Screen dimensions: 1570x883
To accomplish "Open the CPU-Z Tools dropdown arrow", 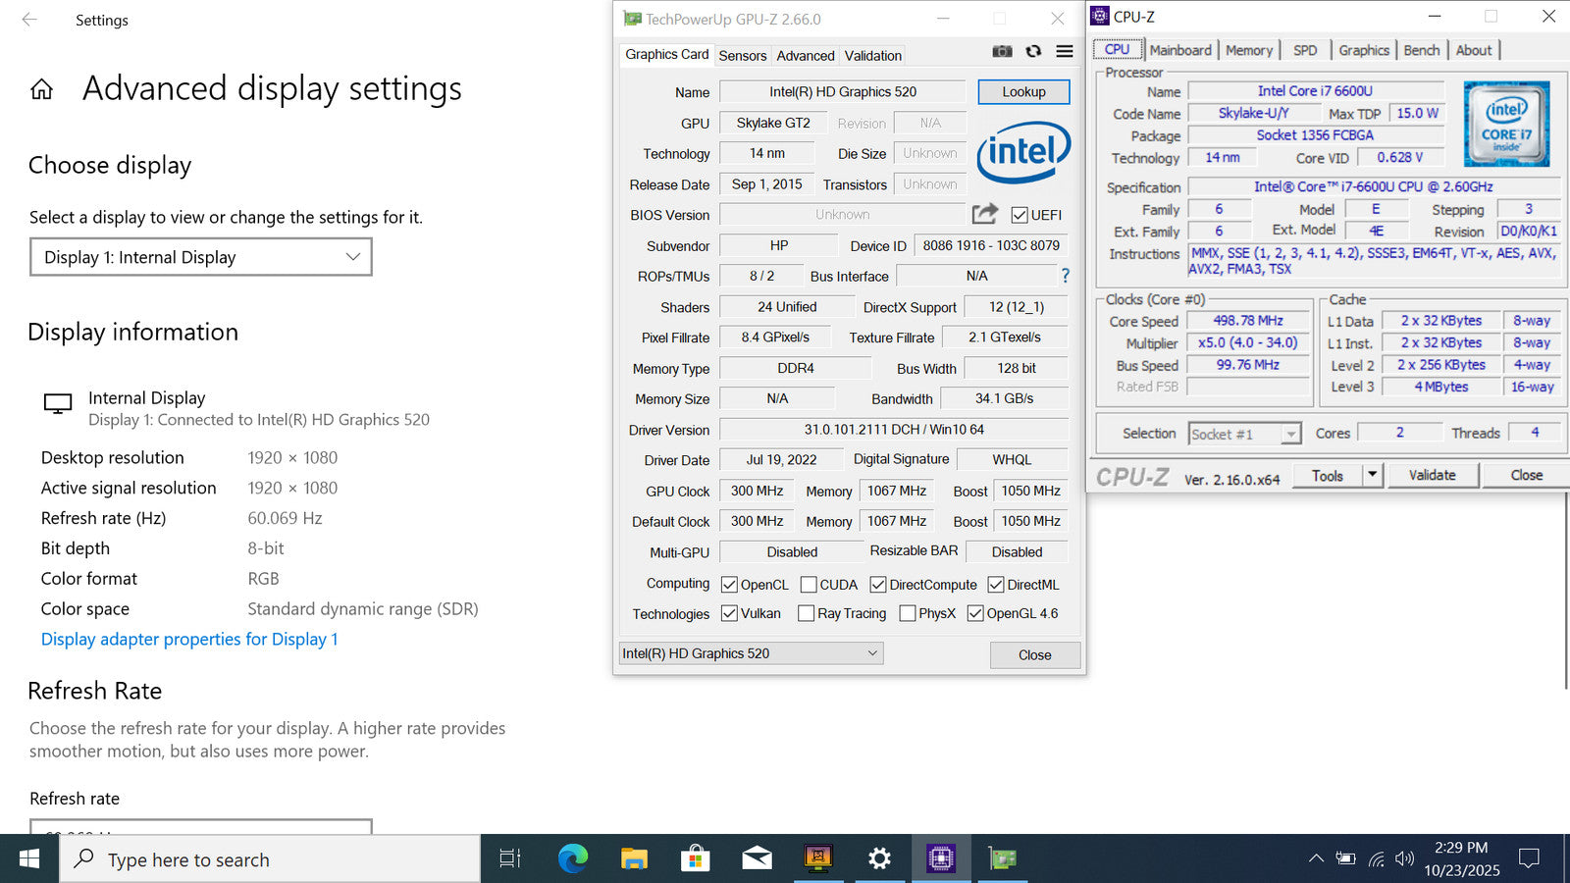I will coord(1373,475).
